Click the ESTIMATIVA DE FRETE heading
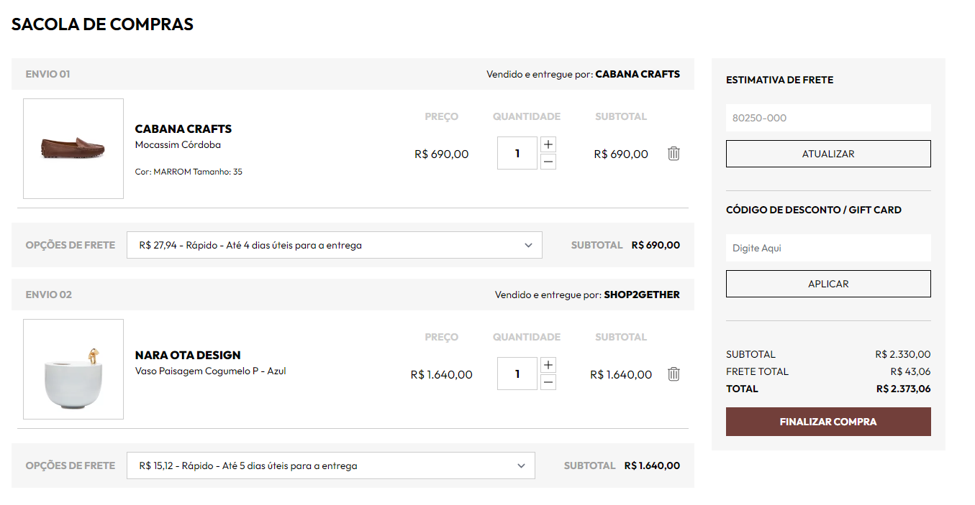Image resolution: width=975 pixels, height=505 pixels. tap(780, 80)
